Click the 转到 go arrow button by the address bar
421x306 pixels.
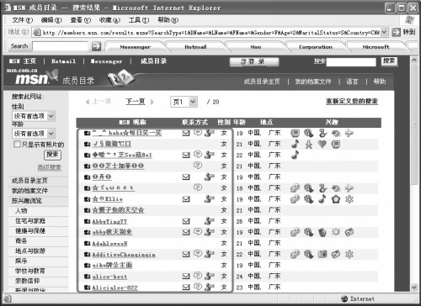pos(396,32)
